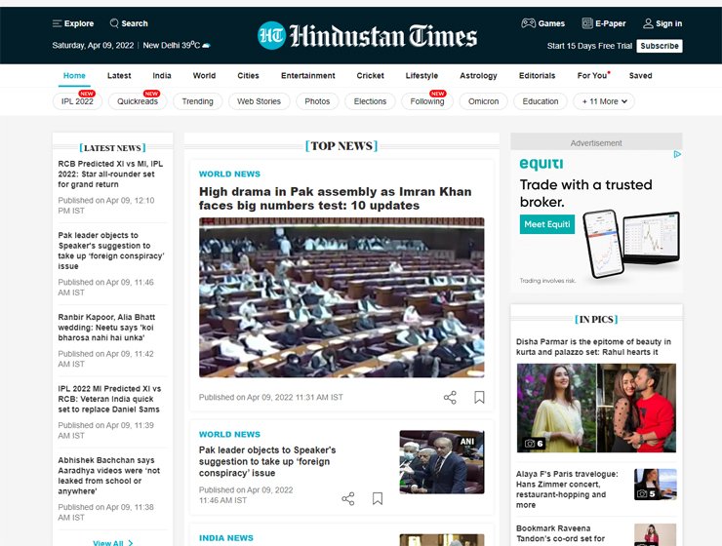Open the Astrology section
This screenshot has height=546, width=722.
pyautogui.click(x=478, y=75)
